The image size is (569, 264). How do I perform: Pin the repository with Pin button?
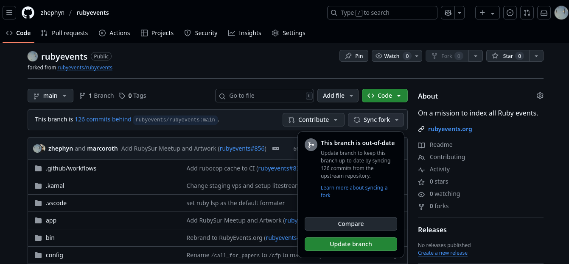(354, 56)
